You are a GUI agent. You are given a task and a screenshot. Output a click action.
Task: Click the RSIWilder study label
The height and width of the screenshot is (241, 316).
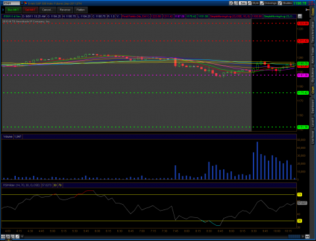(21, 185)
